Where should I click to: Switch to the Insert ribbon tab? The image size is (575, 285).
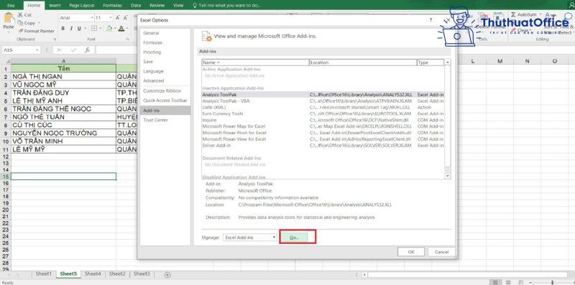[55, 6]
